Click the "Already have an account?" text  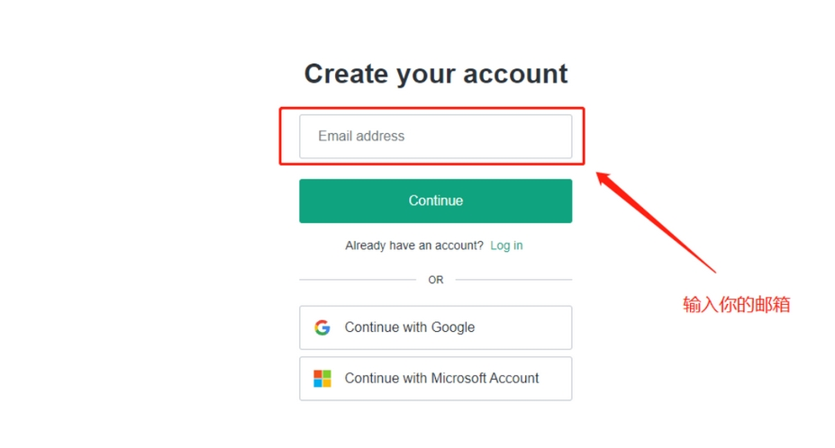click(414, 246)
